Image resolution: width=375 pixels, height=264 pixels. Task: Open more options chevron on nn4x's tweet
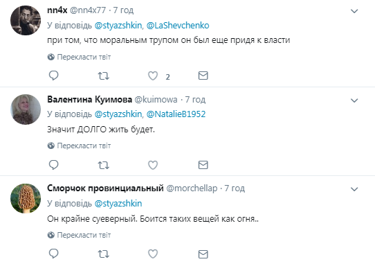(354, 11)
